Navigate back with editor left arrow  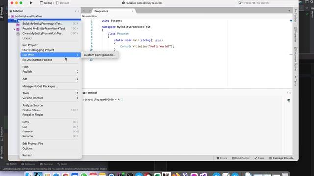(84, 11)
